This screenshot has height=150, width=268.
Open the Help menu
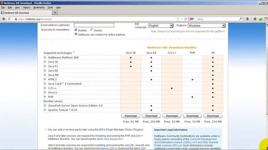pos(58,7)
